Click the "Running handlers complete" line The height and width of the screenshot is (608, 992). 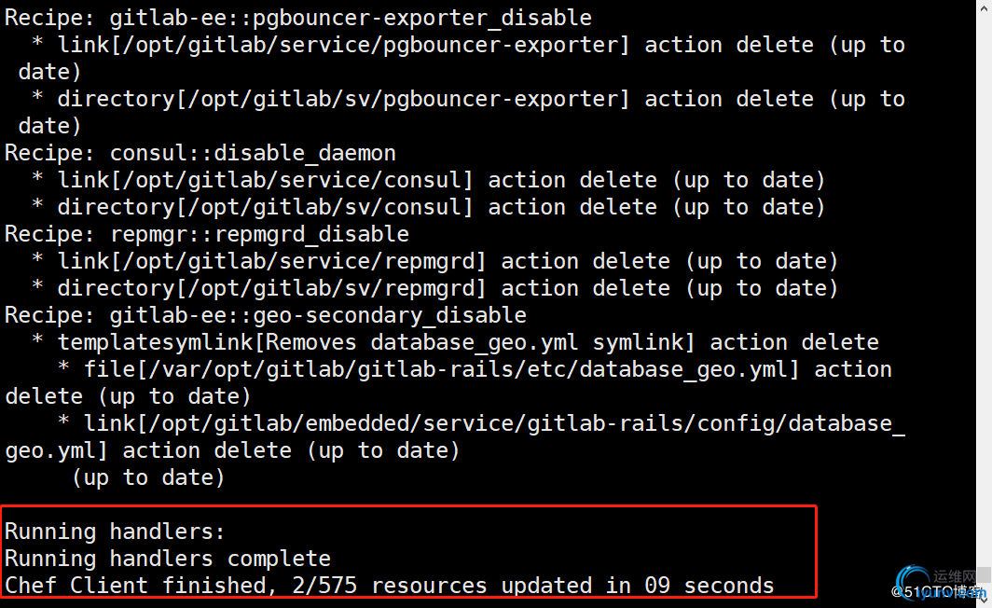[x=168, y=559]
